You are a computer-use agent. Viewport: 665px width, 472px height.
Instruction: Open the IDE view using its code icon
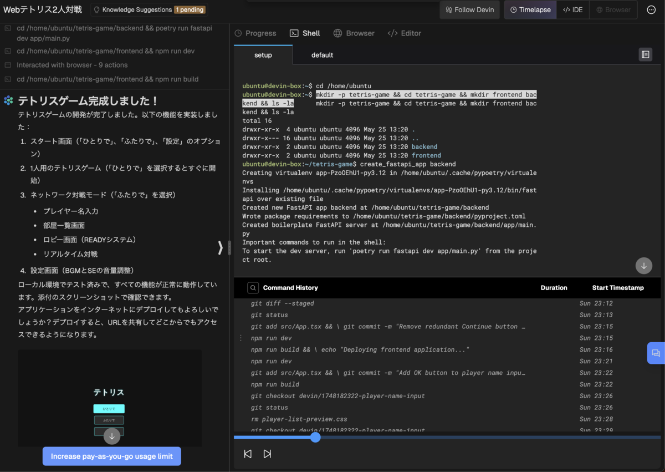coord(572,9)
